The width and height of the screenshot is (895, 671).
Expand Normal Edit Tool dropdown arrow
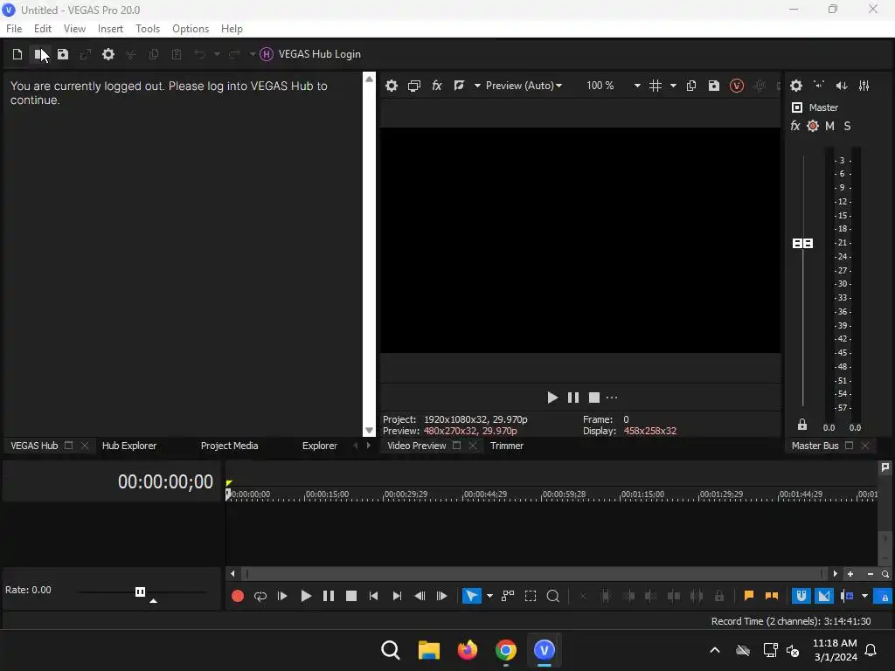tap(489, 596)
